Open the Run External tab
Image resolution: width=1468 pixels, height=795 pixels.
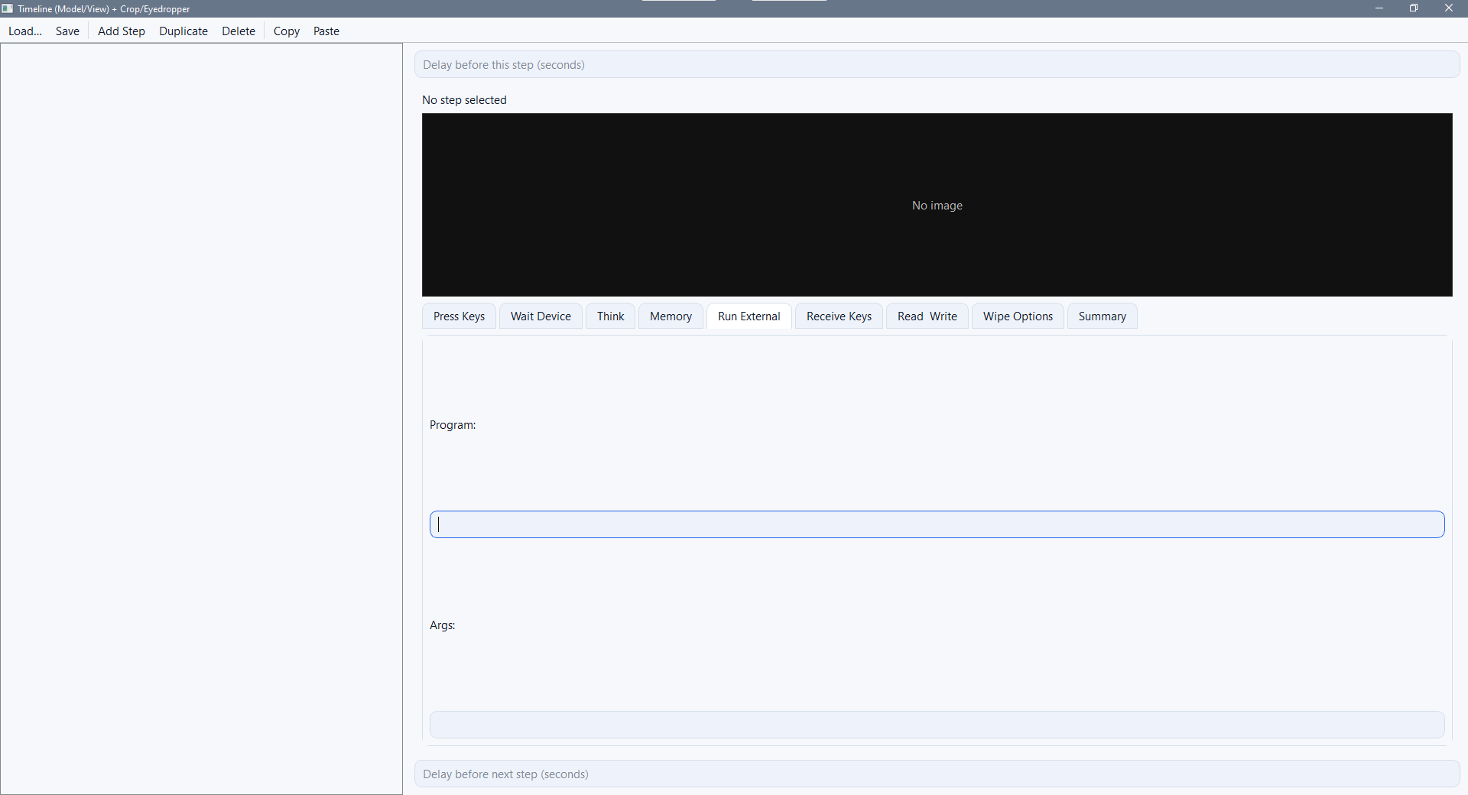749,316
